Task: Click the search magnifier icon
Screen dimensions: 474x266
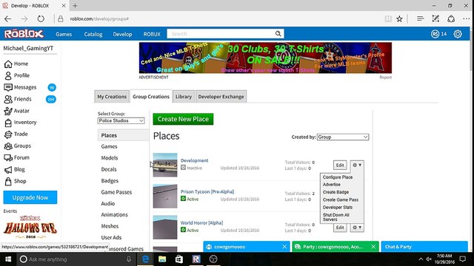Action: (x=278, y=34)
